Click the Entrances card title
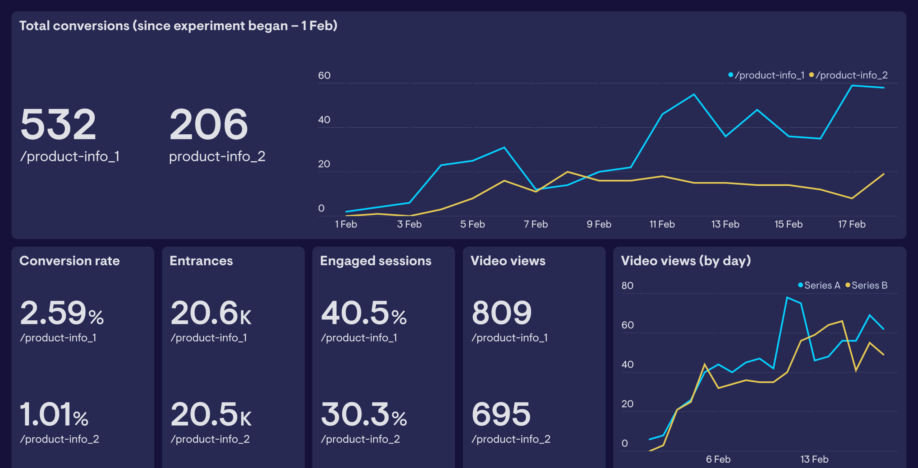 201,261
